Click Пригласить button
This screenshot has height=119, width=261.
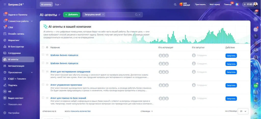(x=200, y=5)
